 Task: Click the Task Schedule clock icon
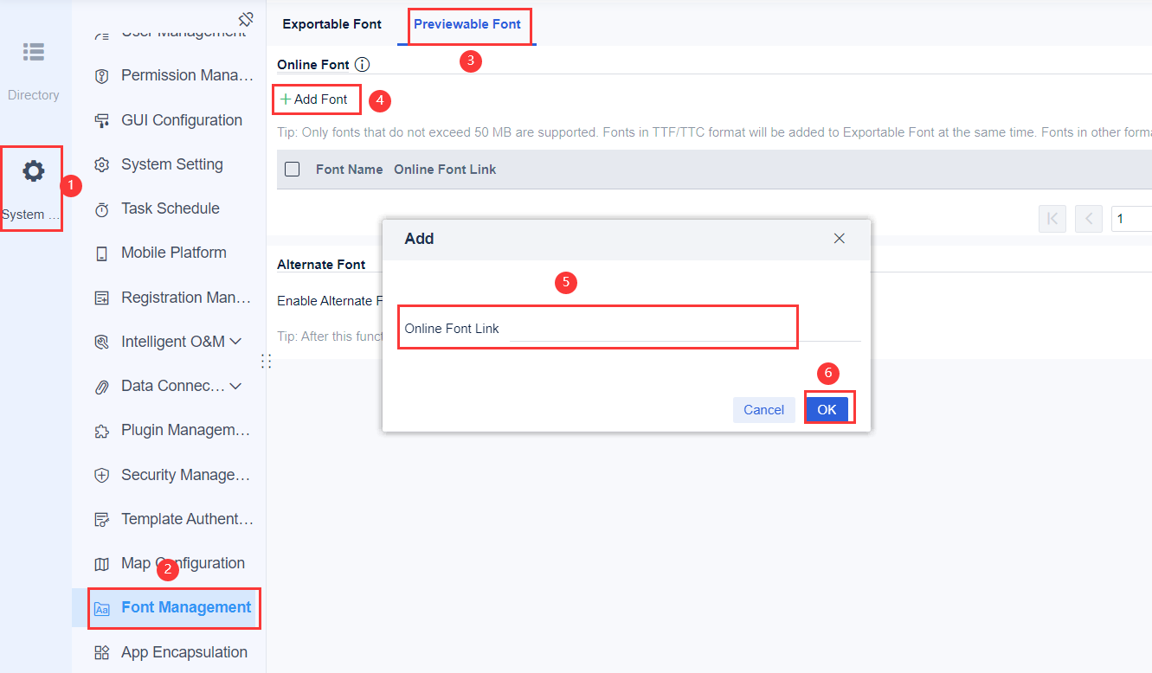click(x=102, y=209)
